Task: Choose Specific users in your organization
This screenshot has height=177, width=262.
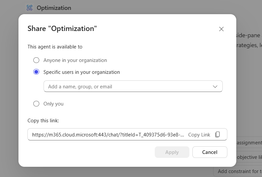Action: pos(36,72)
